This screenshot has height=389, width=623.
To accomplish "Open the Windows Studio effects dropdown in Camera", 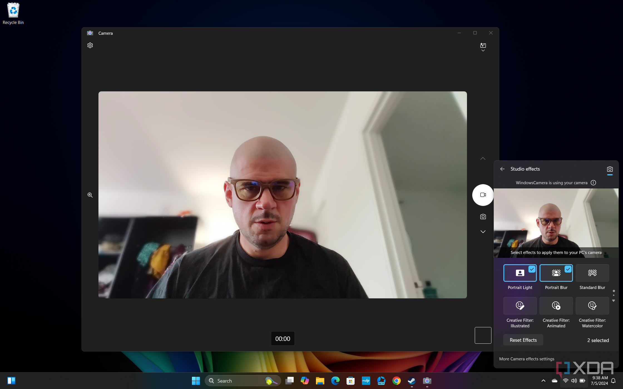I will pos(483,47).
